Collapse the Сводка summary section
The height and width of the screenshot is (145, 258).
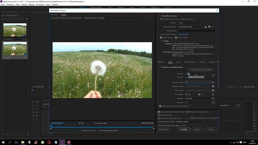[x=161, y=41]
